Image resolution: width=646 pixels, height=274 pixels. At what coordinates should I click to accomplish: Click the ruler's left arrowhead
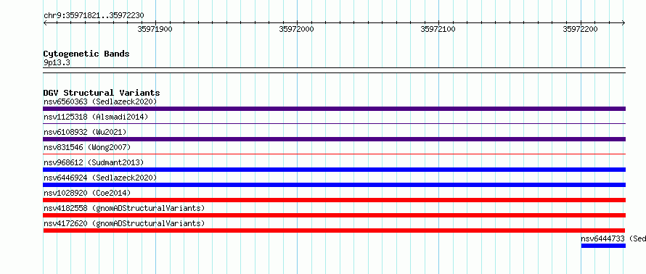(x=45, y=22)
